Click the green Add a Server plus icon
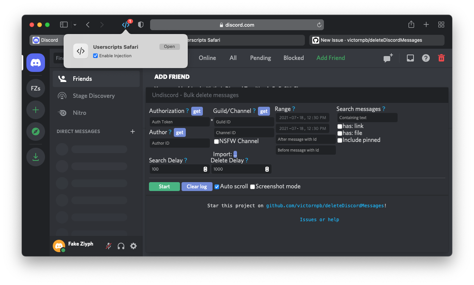This screenshot has height=285, width=474. 35,110
